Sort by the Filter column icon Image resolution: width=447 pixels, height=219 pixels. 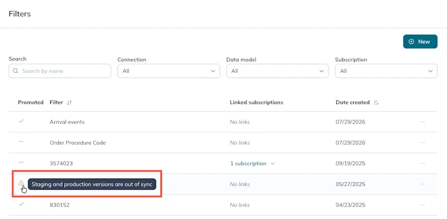click(69, 103)
